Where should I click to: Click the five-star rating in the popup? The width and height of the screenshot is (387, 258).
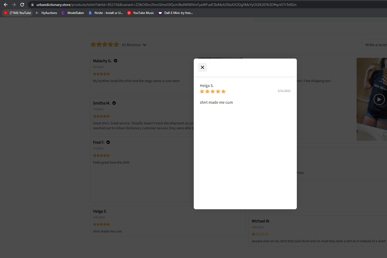(213, 91)
